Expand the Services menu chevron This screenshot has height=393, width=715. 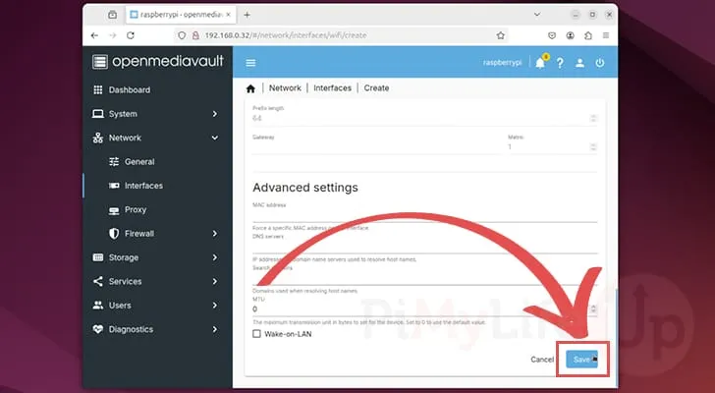point(215,281)
